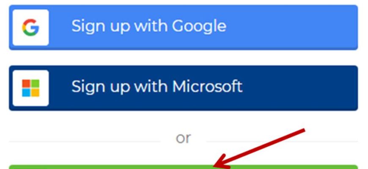
Task: Click the red square in Microsoft logo
Action: point(26,84)
